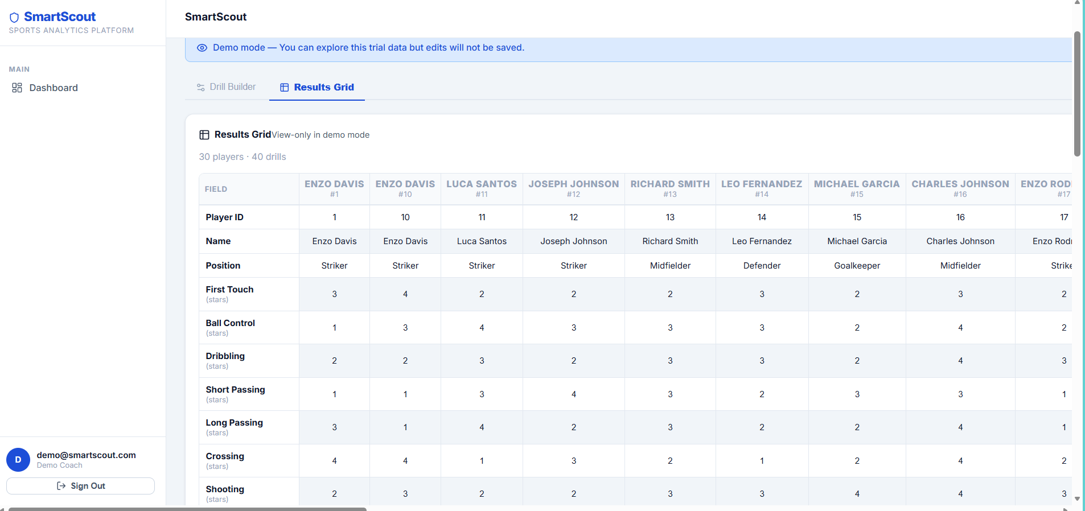Click the First Touch row label
The height and width of the screenshot is (511, 1085).
(x=230, y=290)
